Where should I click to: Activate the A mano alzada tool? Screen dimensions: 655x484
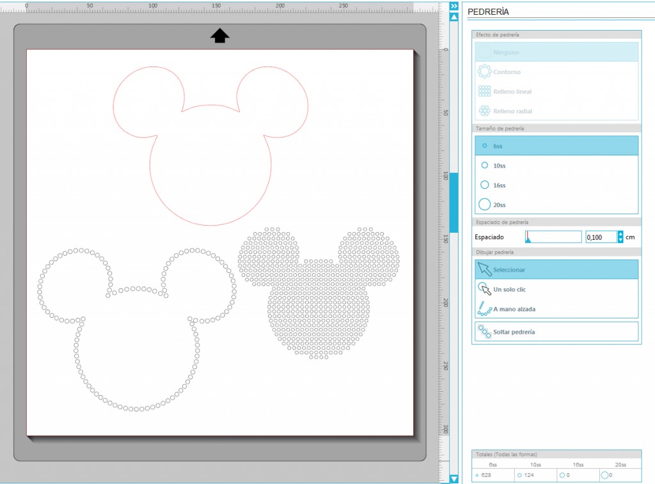pyautogui.click(x=556, y=309)
